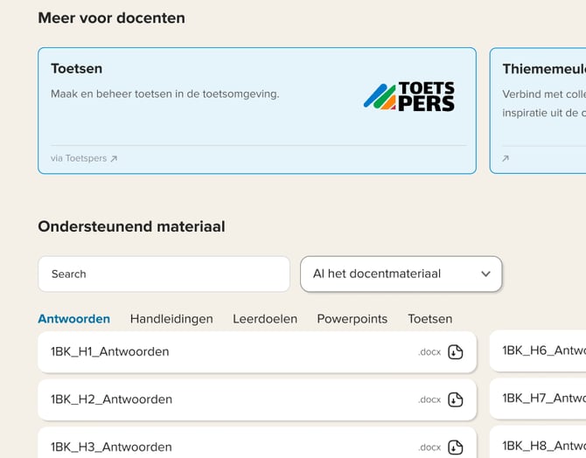Open the Toetsen card title
Image resolution: width=586 pixels, height=458 pixels.
point(77,69)
